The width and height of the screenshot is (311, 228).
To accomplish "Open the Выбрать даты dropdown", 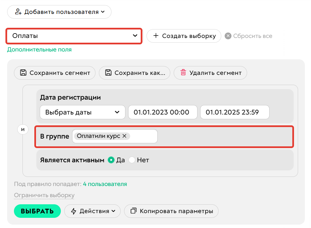I will 82,112.
